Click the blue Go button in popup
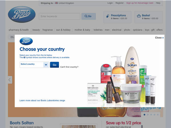 pos(54,65)
